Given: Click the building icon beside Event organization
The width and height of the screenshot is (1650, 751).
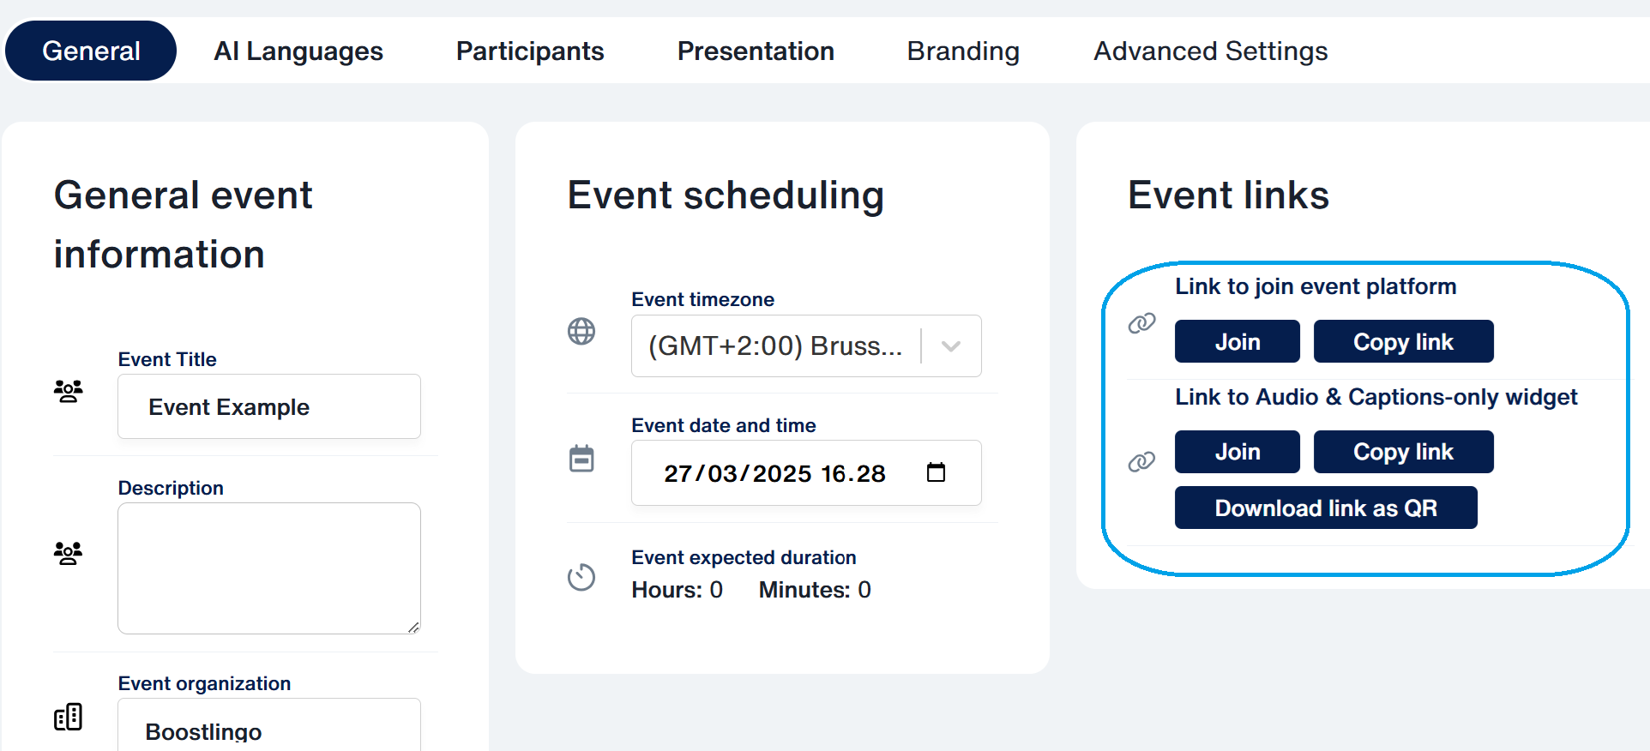Looking at the screenshot, I should pyautogui.click(x=69, y=717).
